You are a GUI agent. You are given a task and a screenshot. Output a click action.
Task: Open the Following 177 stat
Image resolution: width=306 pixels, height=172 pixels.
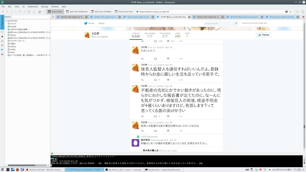150,35
